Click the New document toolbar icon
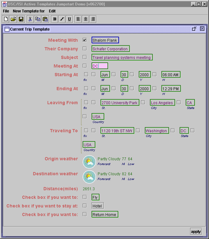Viewport: 209px width, 239px height. pos(6,19)
